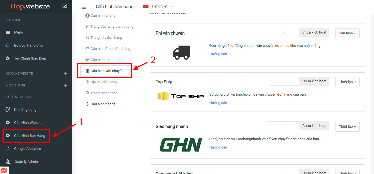374x174 pixels.
Task: Open Hướng dẫn link under Top Ship
Action: pyautogui.click(x=218, y=103)
